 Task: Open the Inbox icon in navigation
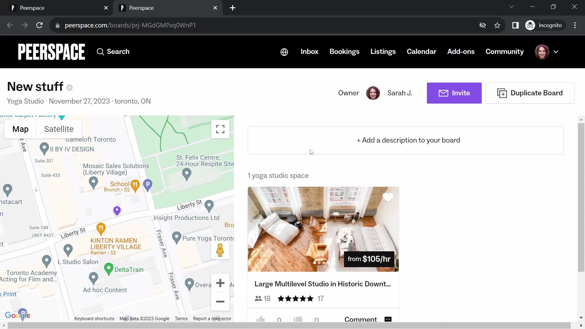point(309,51)
